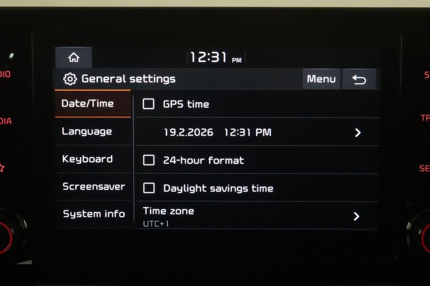The height and width of the screenshot is (286, 430).
Task: Open the Menu button
Action: (321, 79)
